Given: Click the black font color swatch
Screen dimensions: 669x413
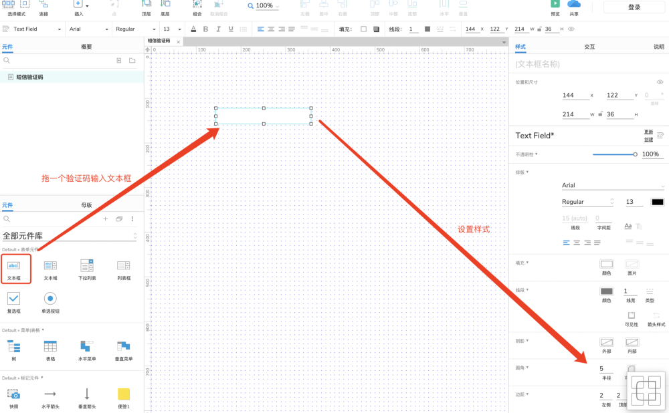Looking at the screenshot, I should tap(658, 202).
